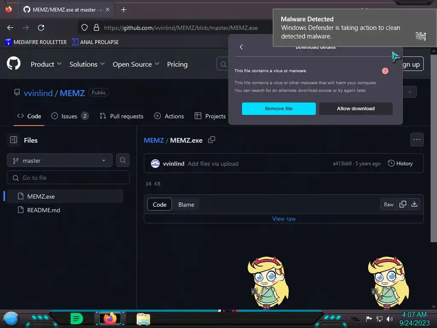437x328 pixels.
Task: Open commit a413bb9
Action: pyautogui.click(x=342, y=164)
